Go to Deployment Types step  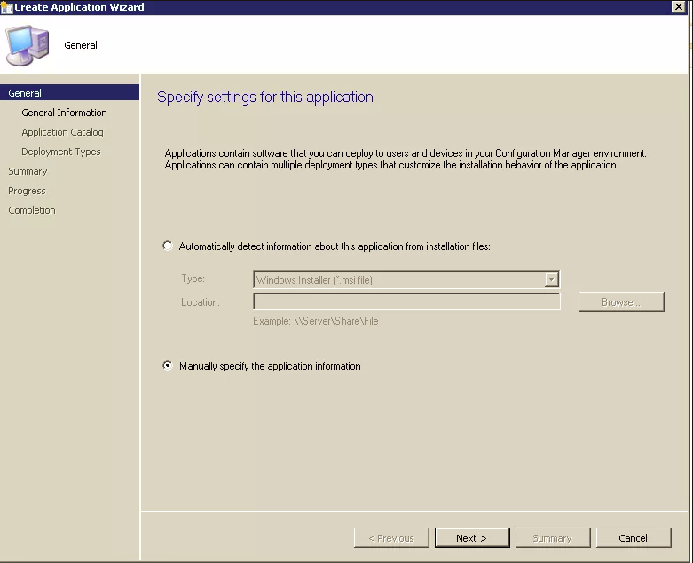click(x=61, y=152)
